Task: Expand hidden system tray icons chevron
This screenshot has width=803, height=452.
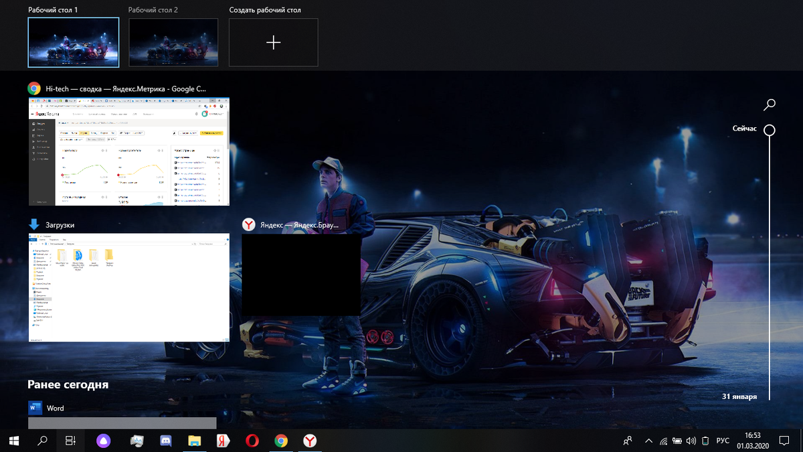Action: tap(648, 441)
